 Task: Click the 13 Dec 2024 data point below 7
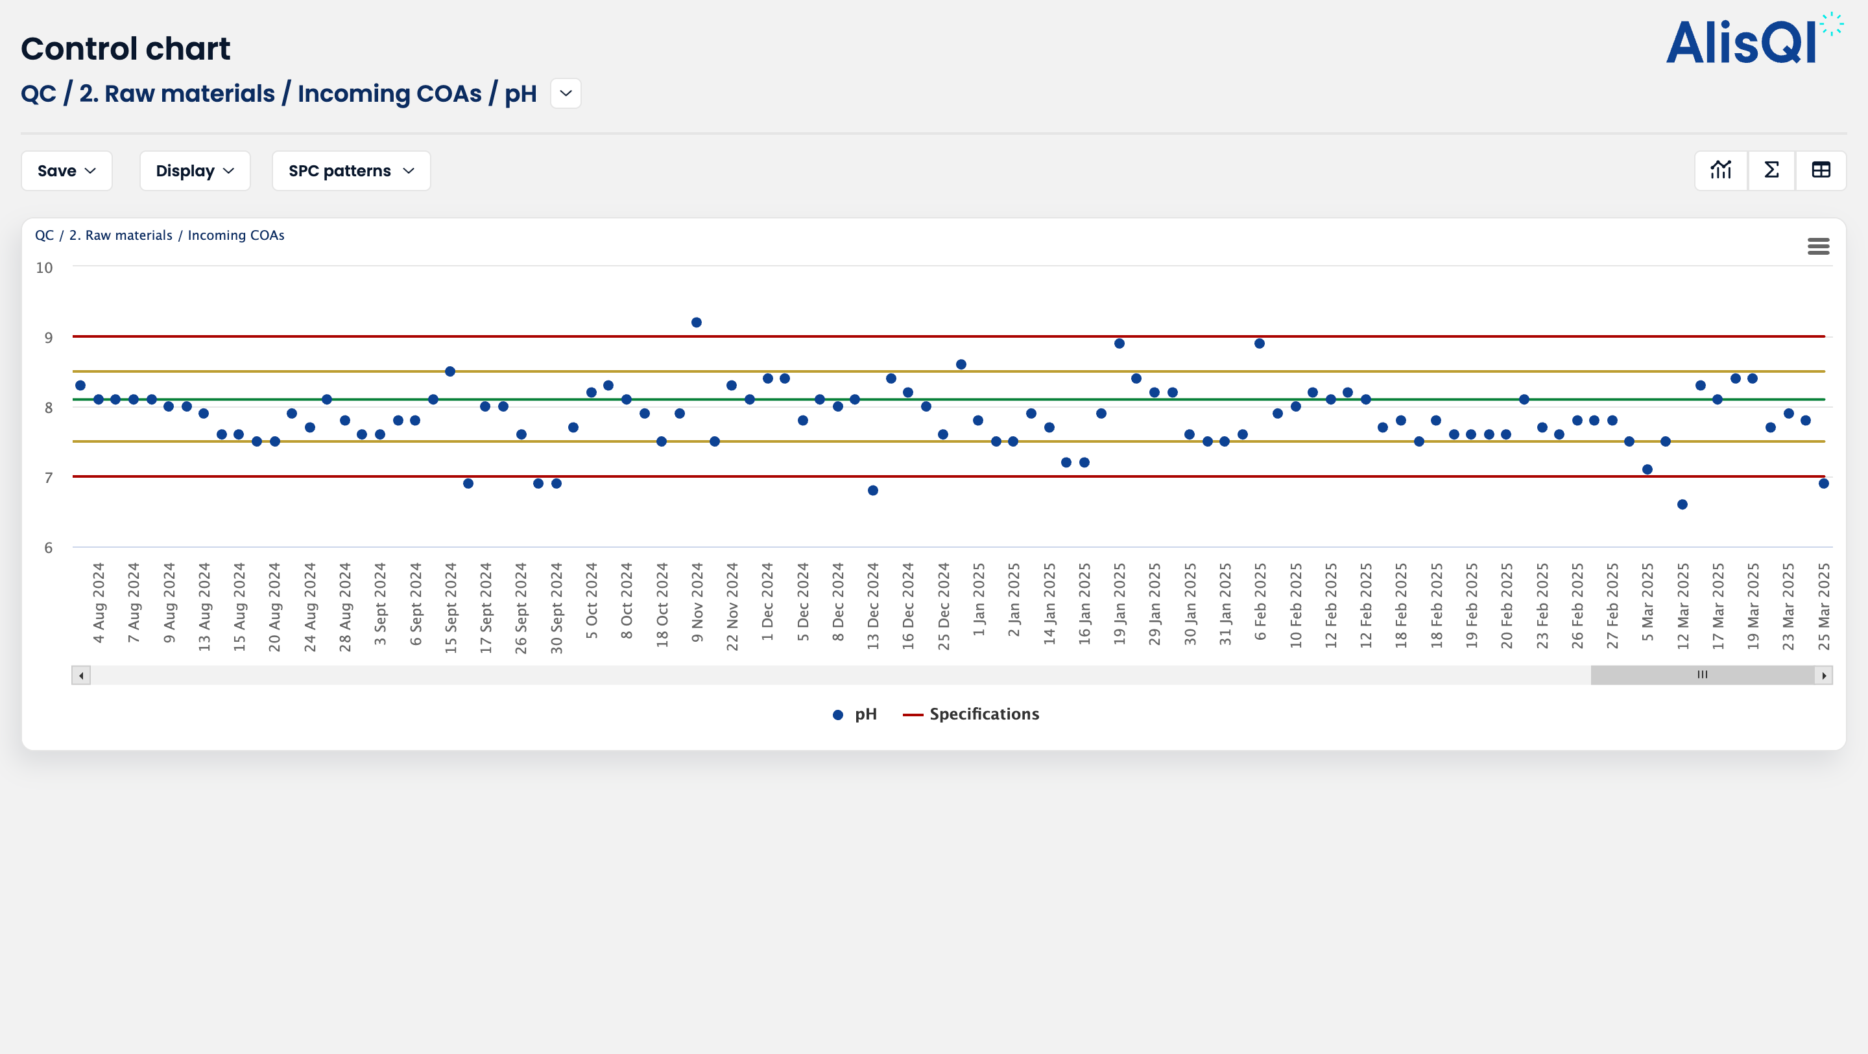tap(873, 491)
